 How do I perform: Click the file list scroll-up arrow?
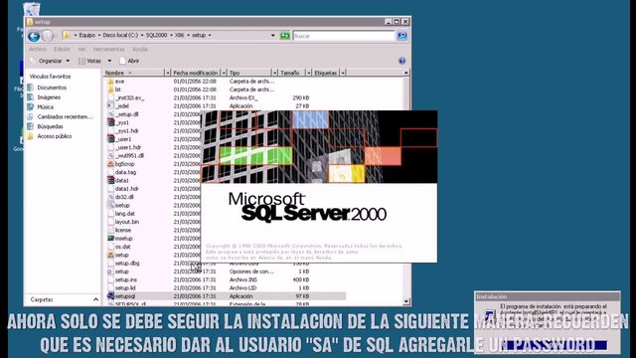406,73
